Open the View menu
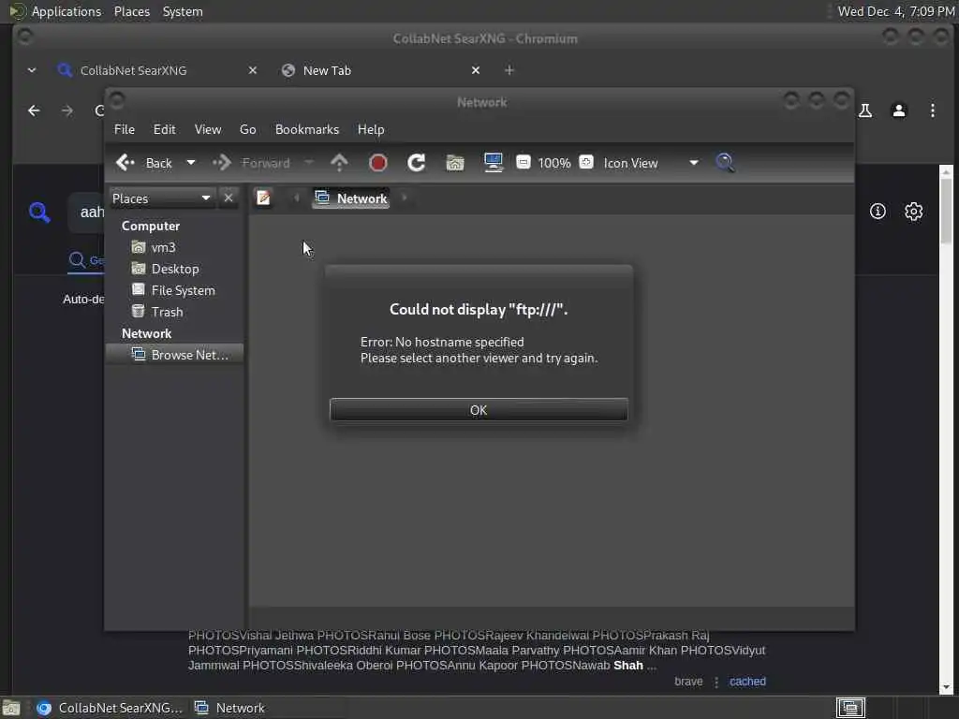The image size is (959, 719). tap(208, 129)
